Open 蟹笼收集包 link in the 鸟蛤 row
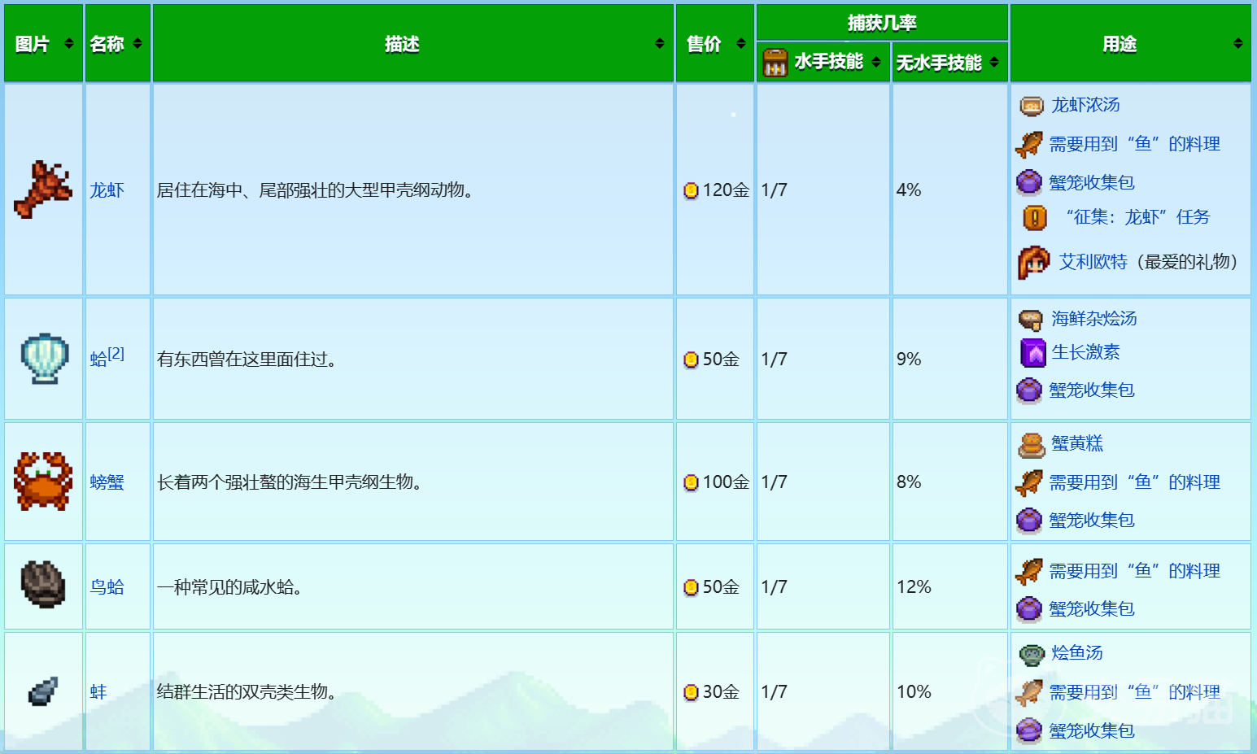1257x754 pixels. coord(1092,609)
